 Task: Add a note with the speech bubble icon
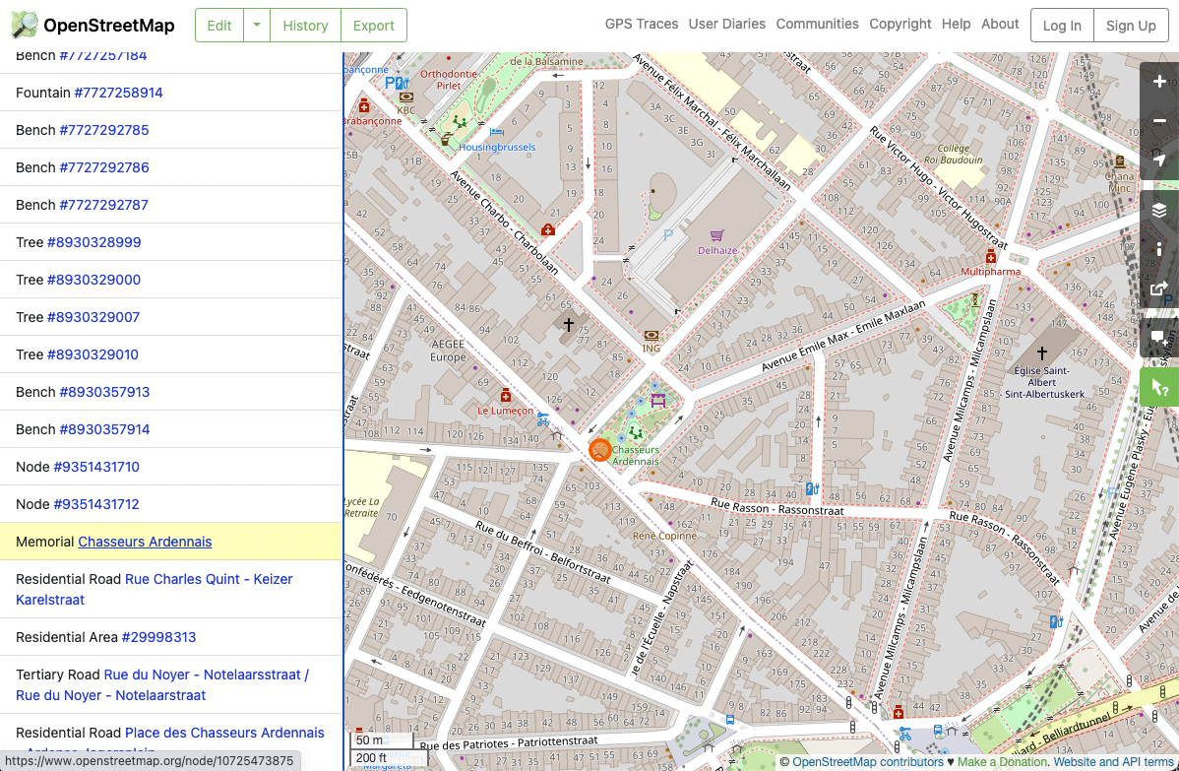click(1159, 338)
